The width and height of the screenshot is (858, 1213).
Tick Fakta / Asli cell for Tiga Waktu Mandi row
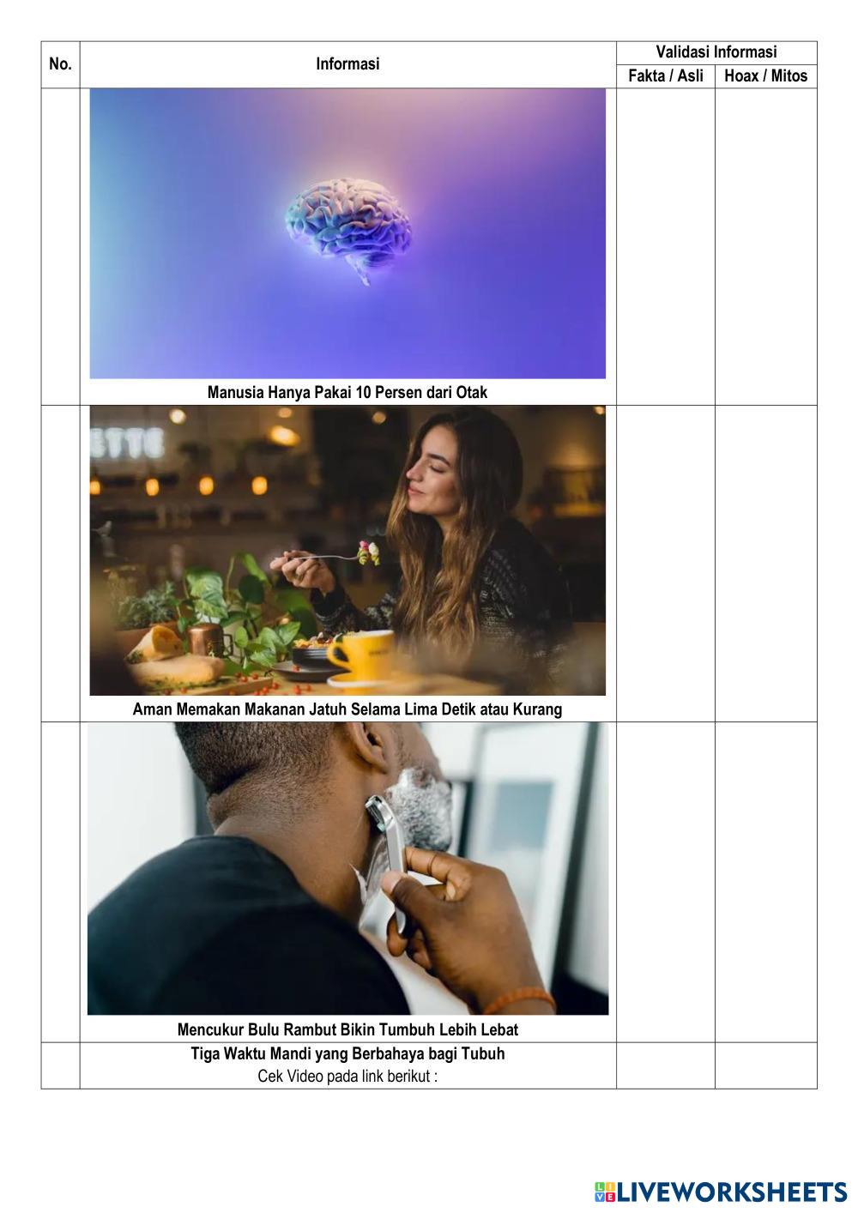click(665, 1065)
